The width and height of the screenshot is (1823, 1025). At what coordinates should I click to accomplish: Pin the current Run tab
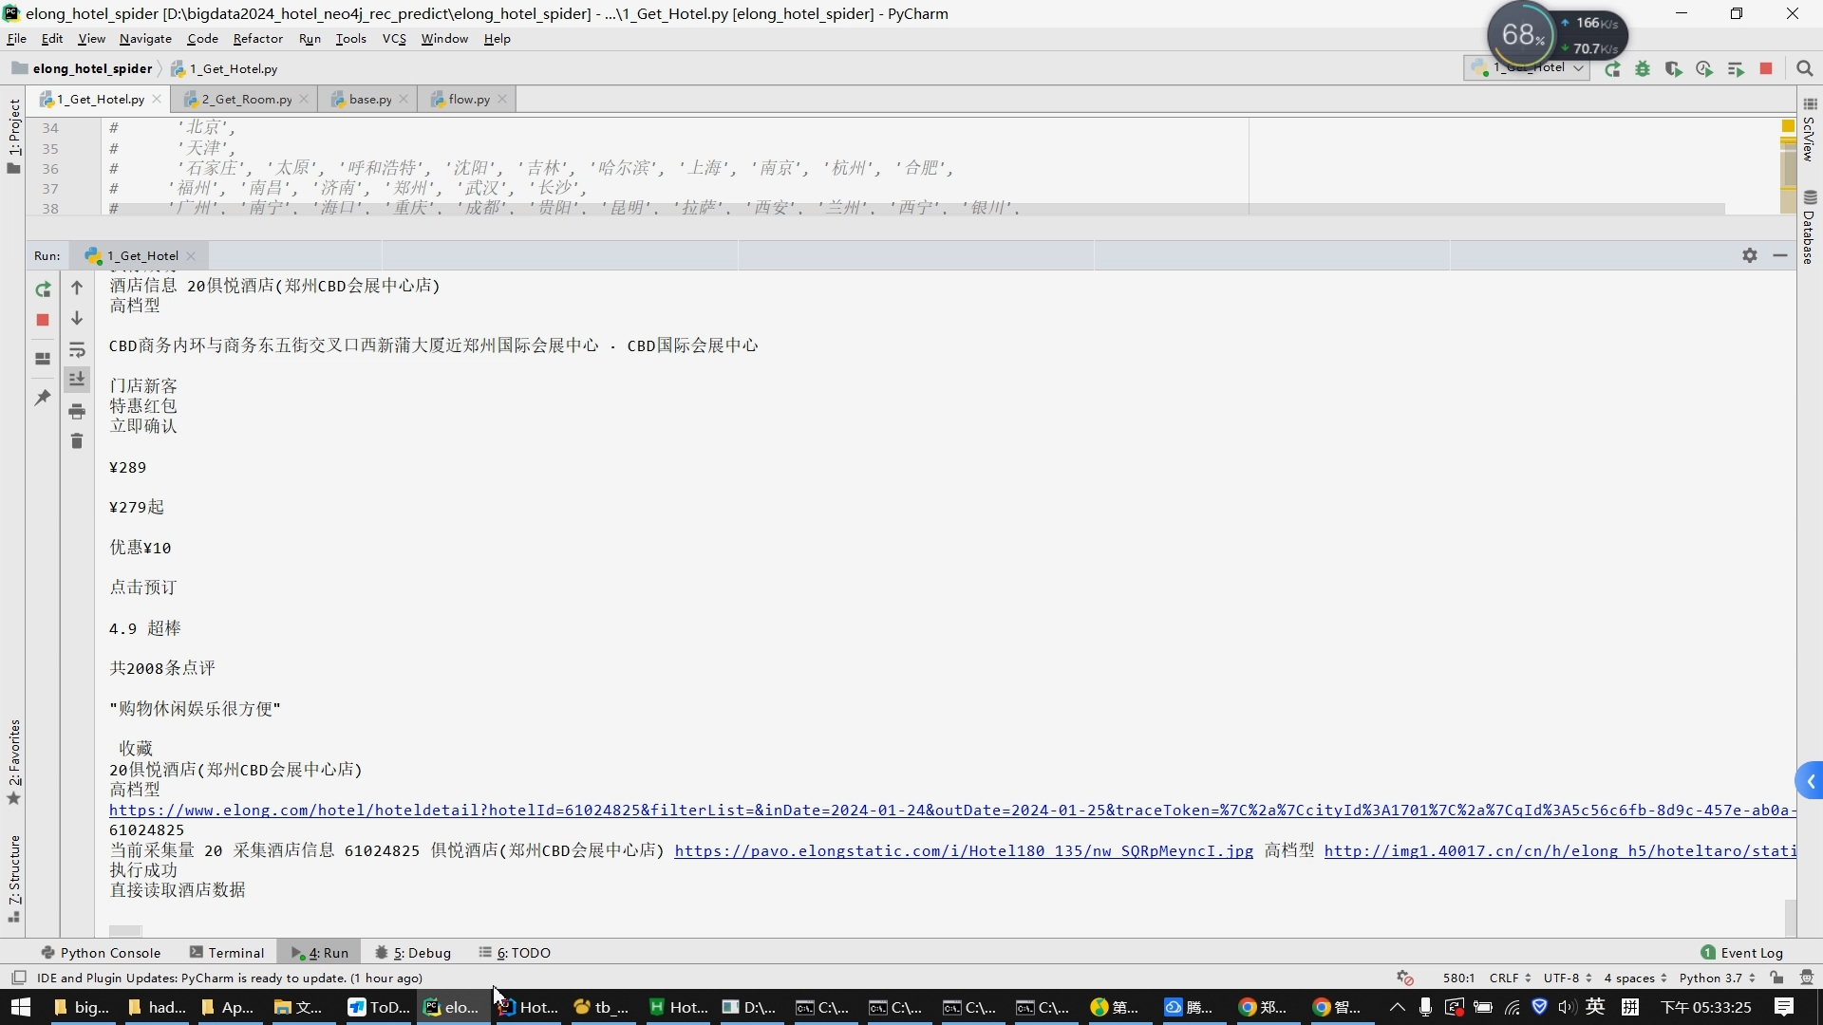[43, 398]
